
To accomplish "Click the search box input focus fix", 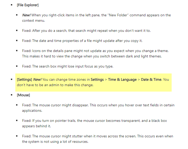I will (68, 66).
